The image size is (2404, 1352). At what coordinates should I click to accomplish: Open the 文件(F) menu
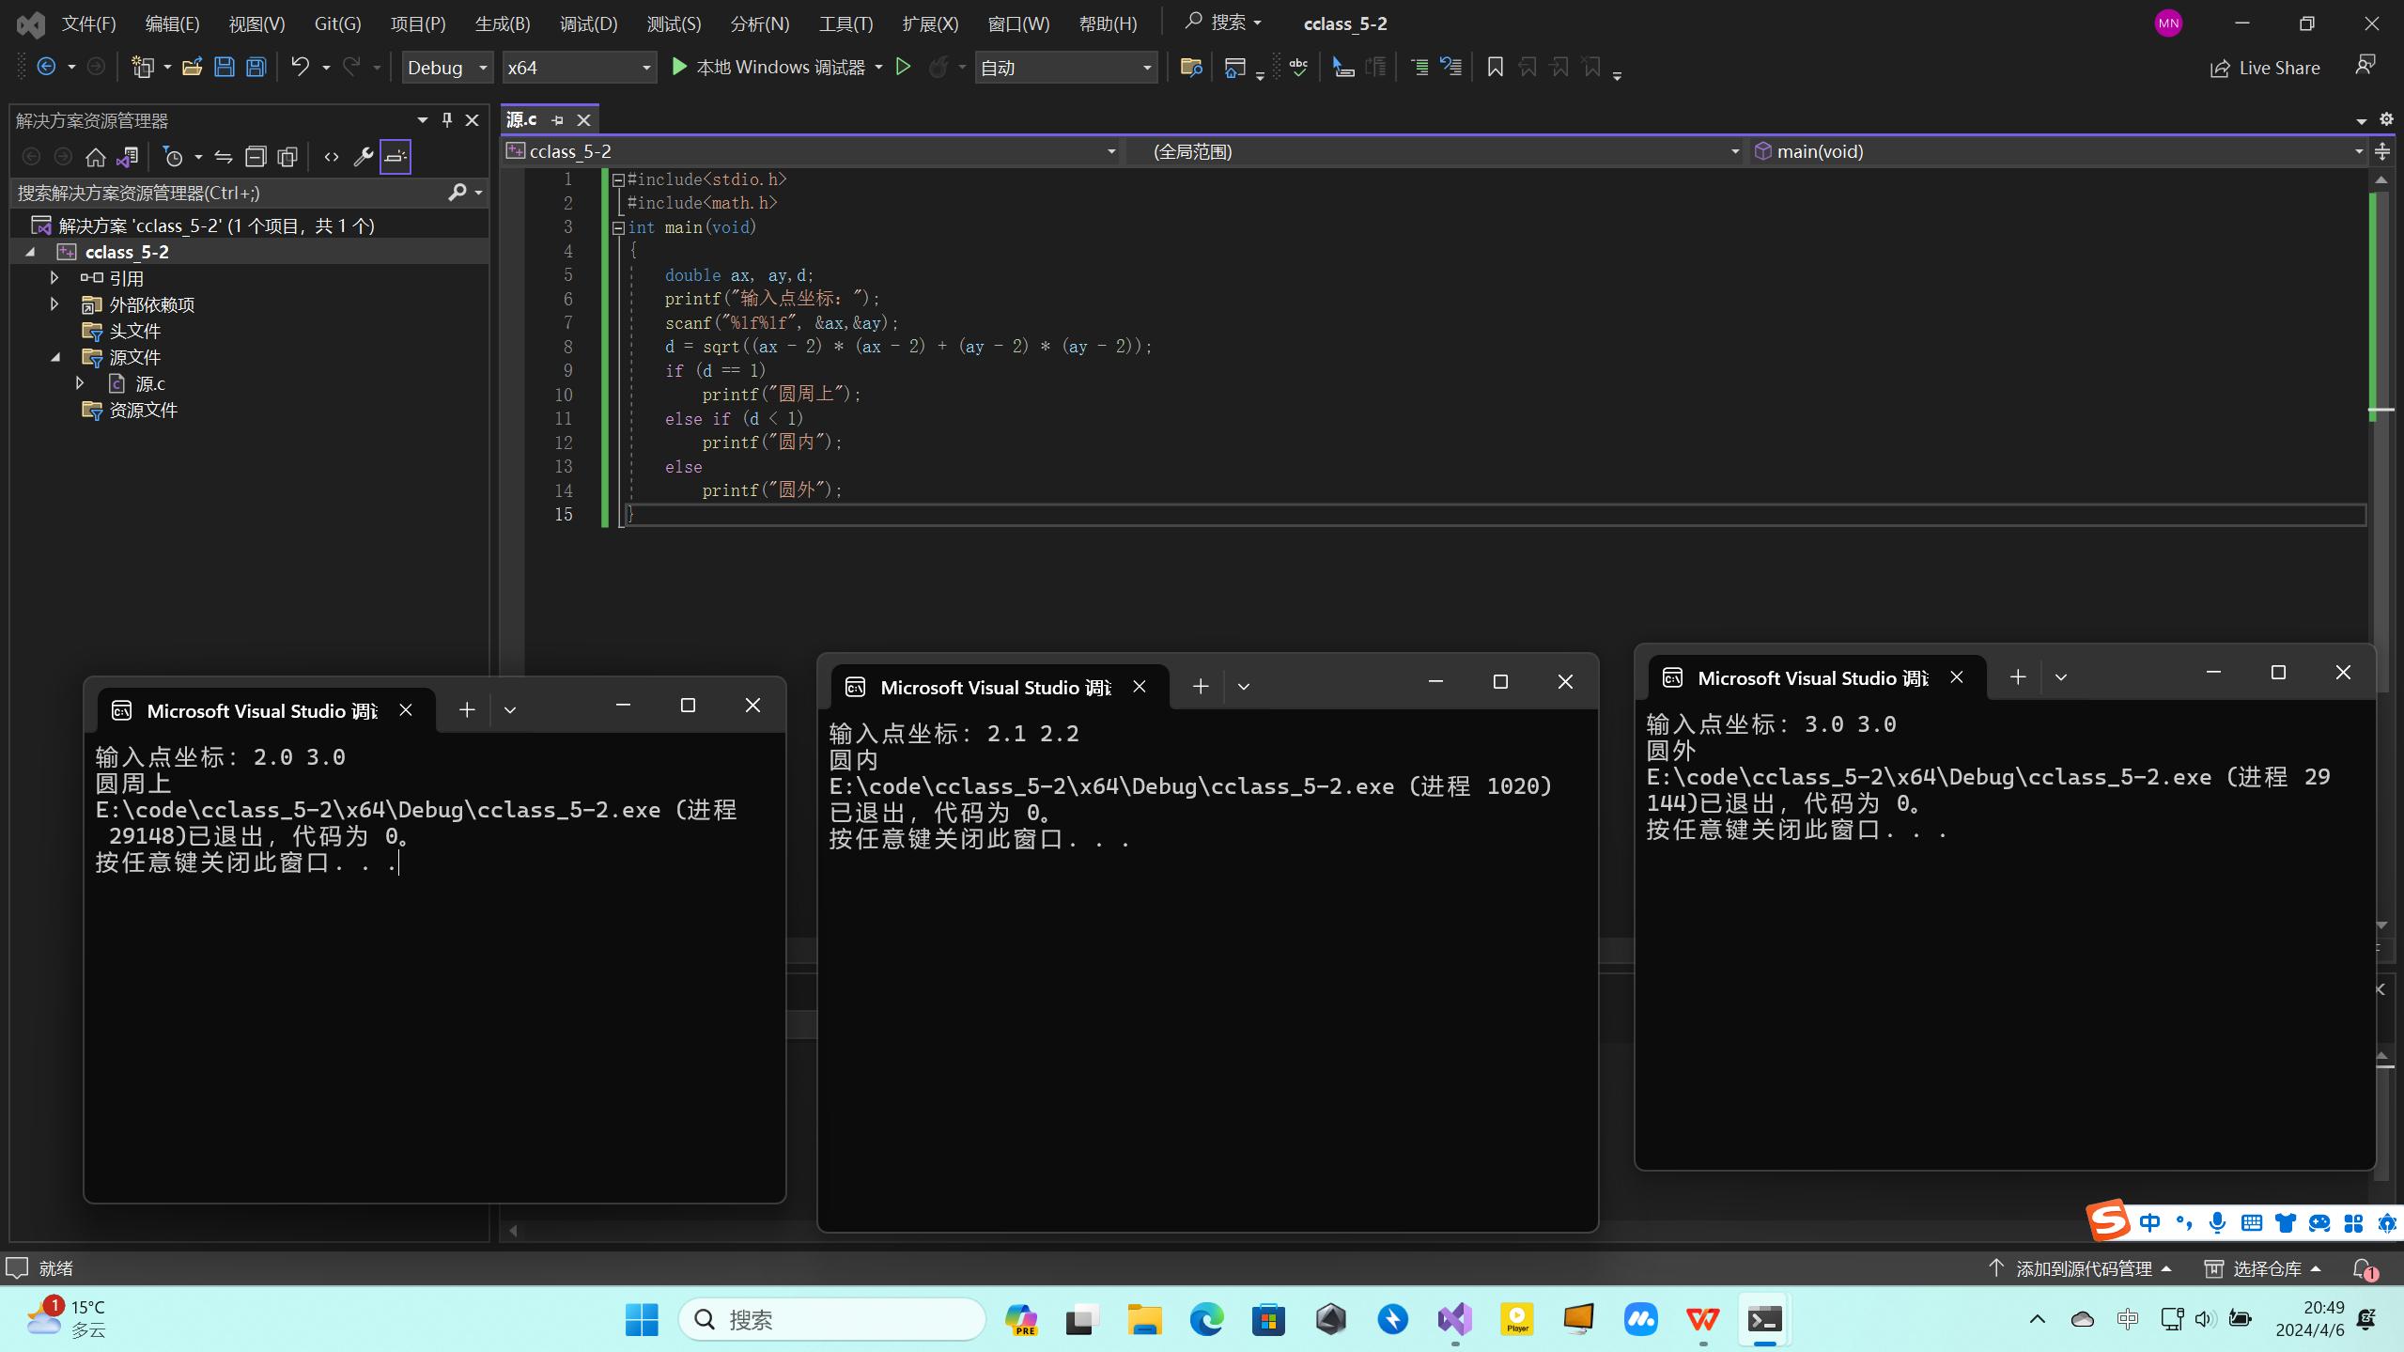tap(89, 23)
